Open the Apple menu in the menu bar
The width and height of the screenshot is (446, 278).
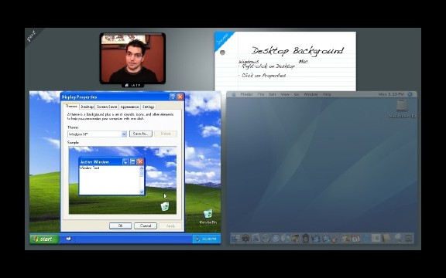[234, 94]
